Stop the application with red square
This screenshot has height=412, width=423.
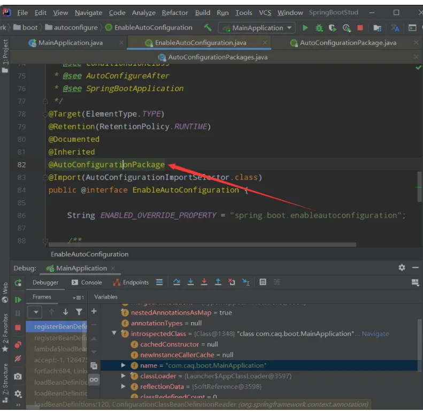pyautogui.click(x=360, y=28)
